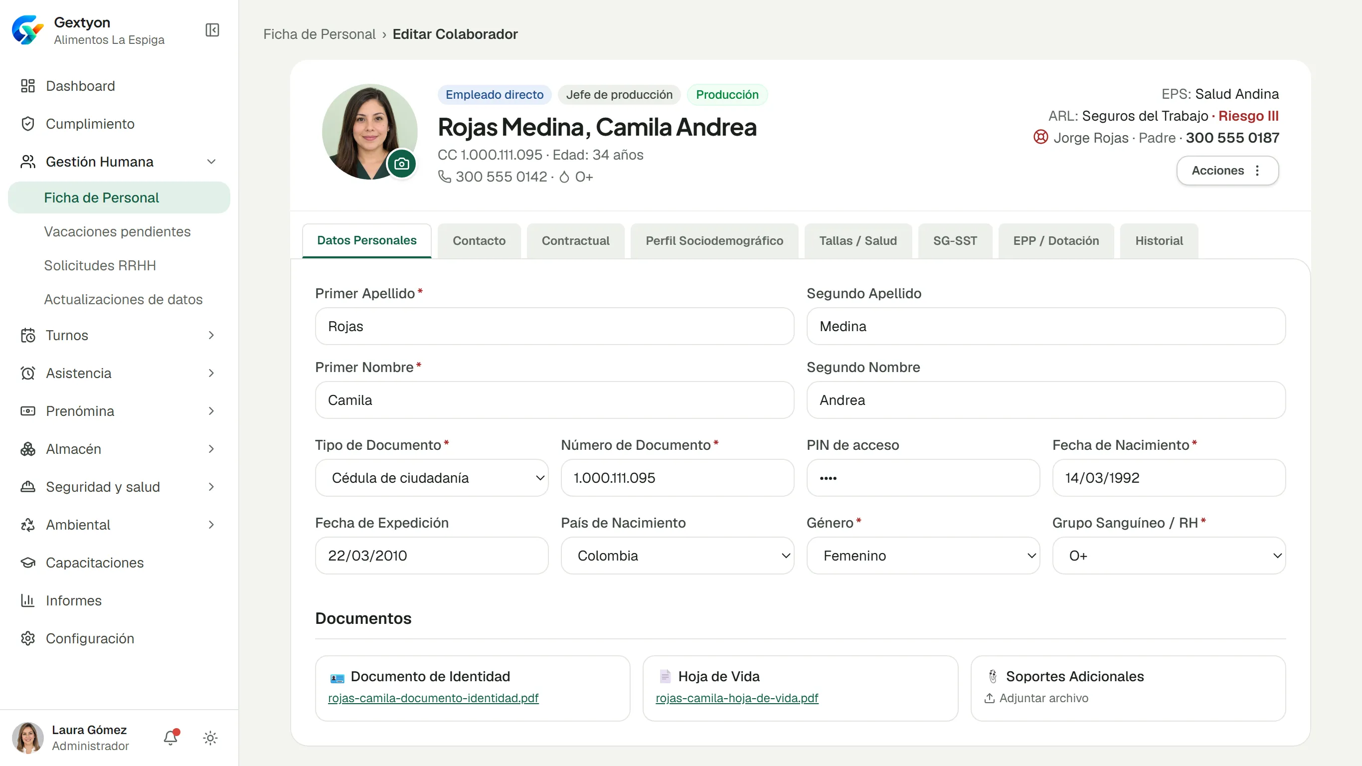The width and height of the screenshot is (1362, 766).
Task: Open notifications bell icon
Action: 171,738
